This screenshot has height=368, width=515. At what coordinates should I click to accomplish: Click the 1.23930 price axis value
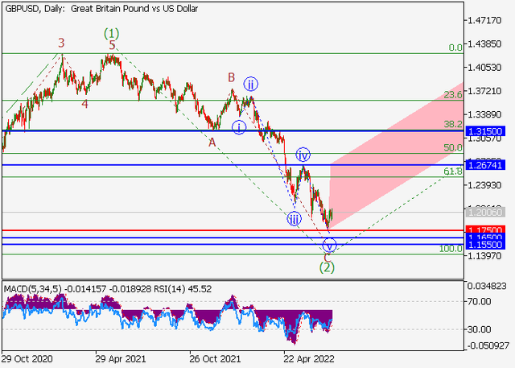[484, 185]
